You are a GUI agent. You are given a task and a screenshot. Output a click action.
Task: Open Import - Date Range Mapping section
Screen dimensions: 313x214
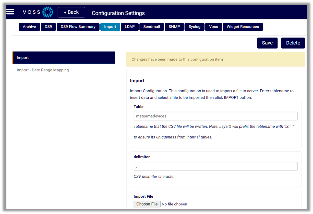43,70
